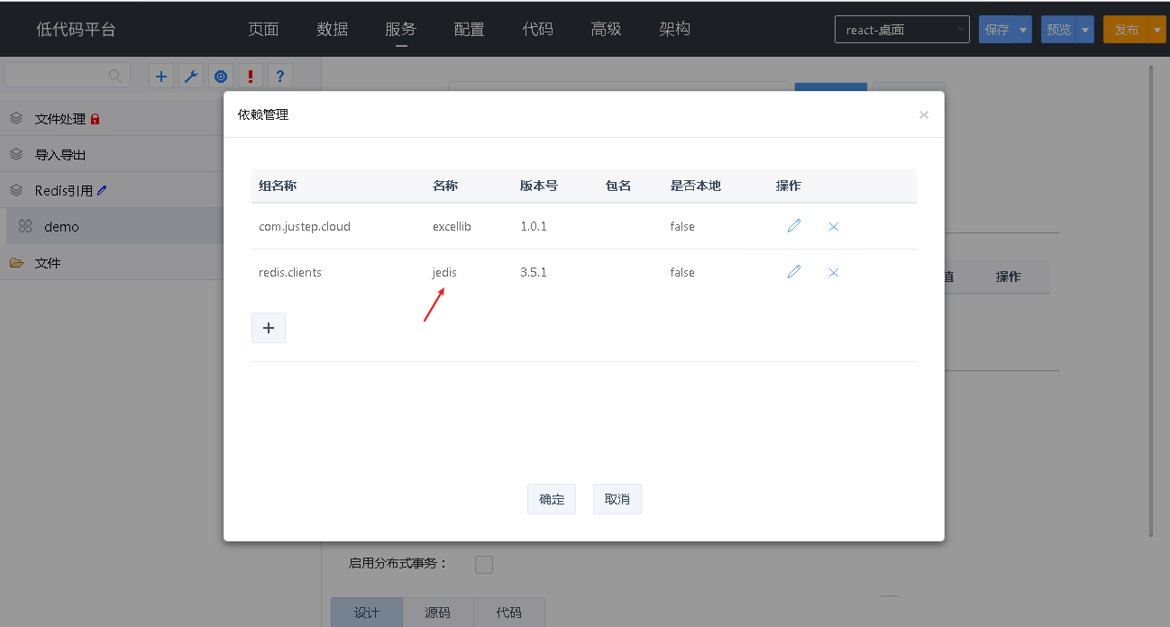Delete the excellib dependency row
The height and width of the screenshot is (627, 1170).
(834, 226)
